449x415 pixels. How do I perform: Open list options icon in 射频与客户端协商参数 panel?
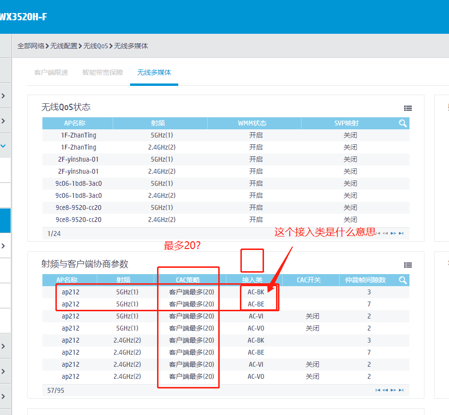tap(408, 265)
